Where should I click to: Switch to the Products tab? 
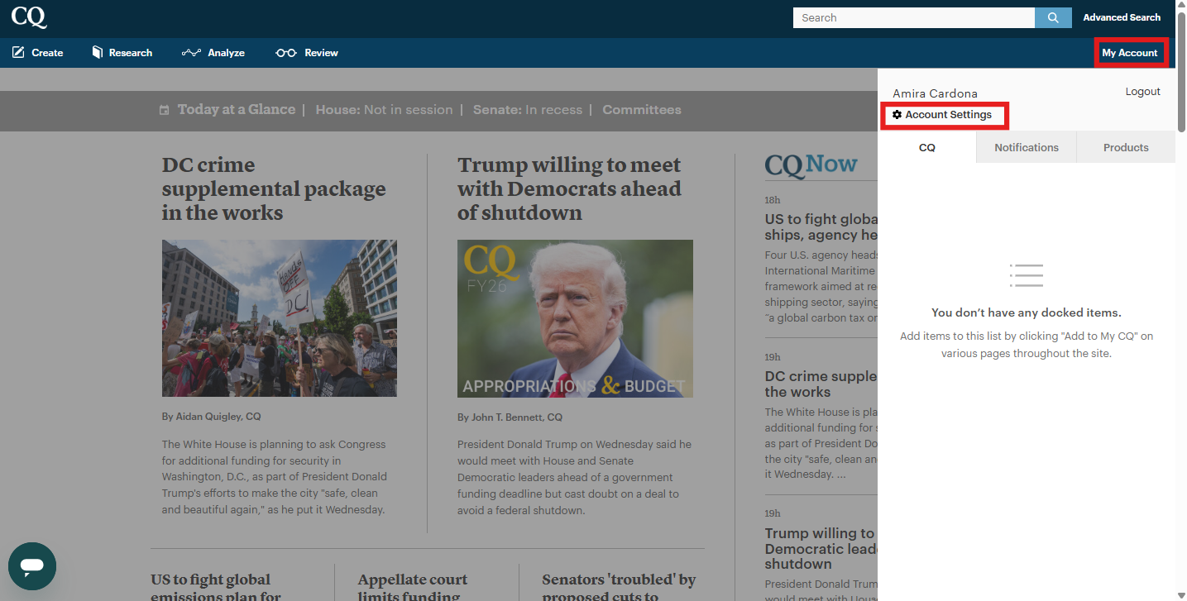[1126, 147]
